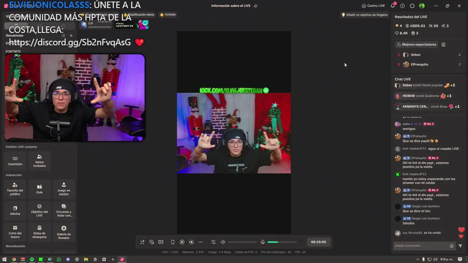Open the Secuencias list menu icon
The width and height of the screenshot is (468, 263).
(x=63, y=35)
